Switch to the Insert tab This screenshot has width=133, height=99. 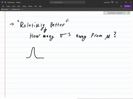tap(14, 6)
